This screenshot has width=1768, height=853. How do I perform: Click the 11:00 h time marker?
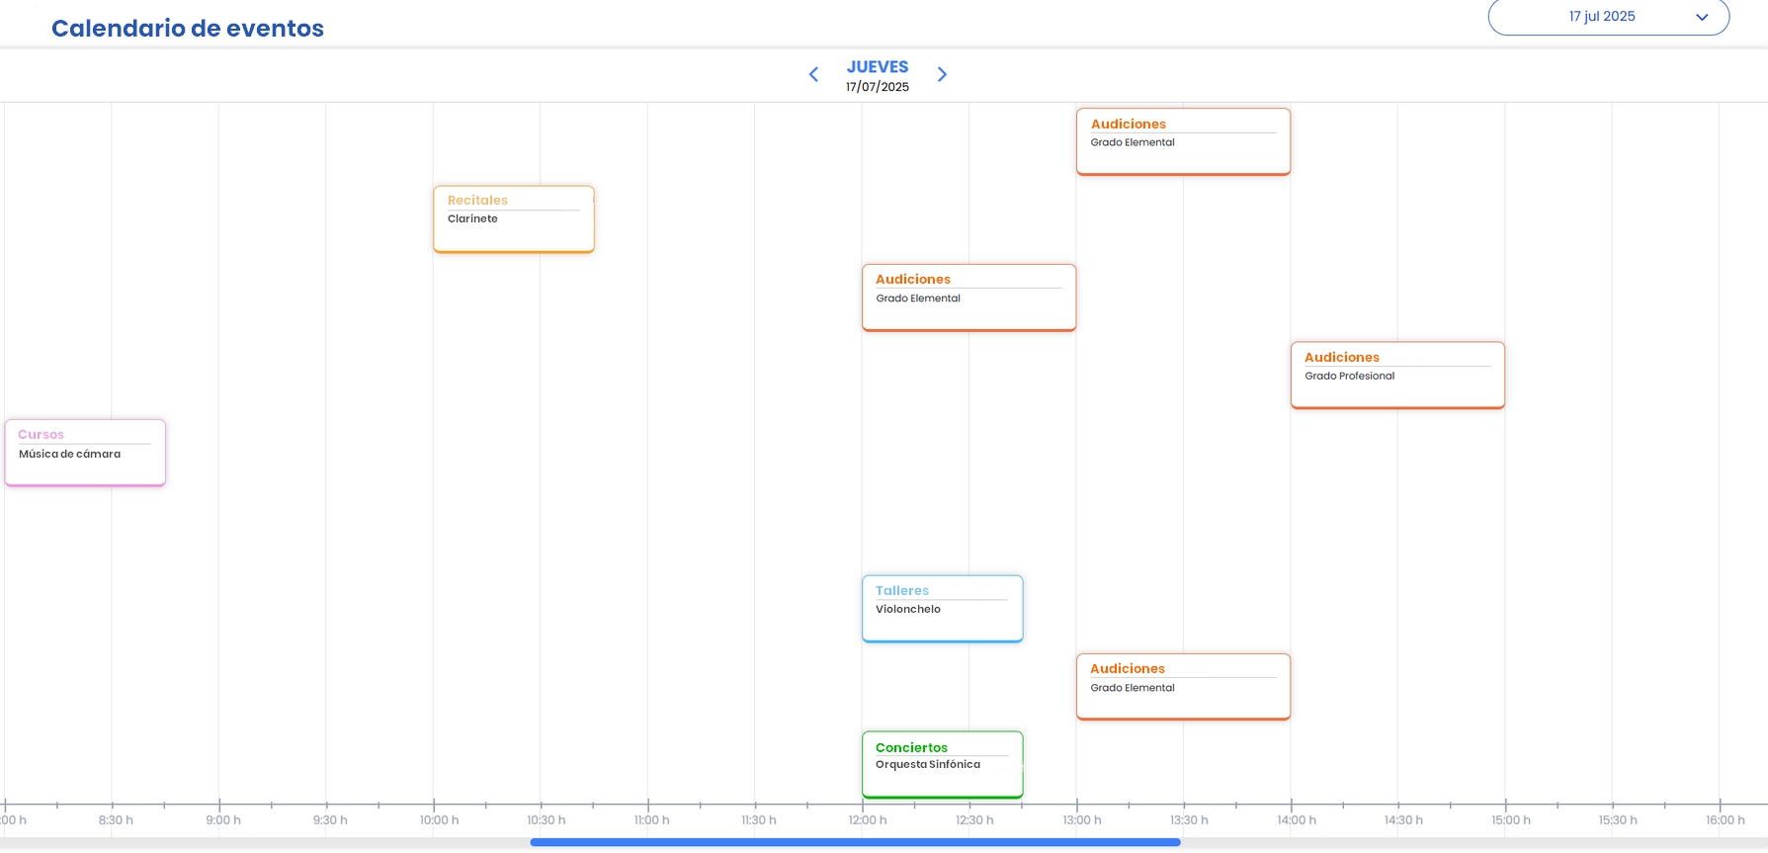[x=652, y=820]
